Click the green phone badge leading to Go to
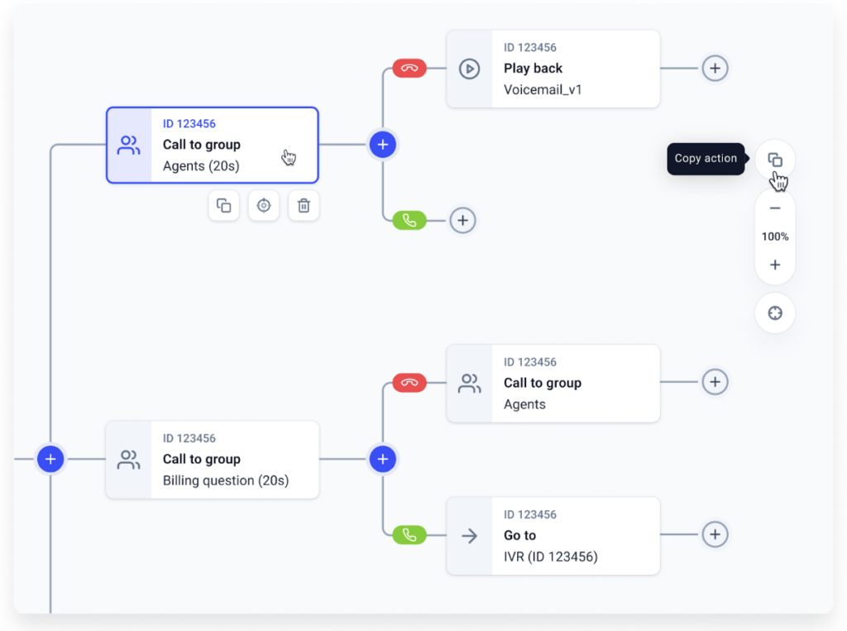The image size is (847, 631). [x=409, y=535]
